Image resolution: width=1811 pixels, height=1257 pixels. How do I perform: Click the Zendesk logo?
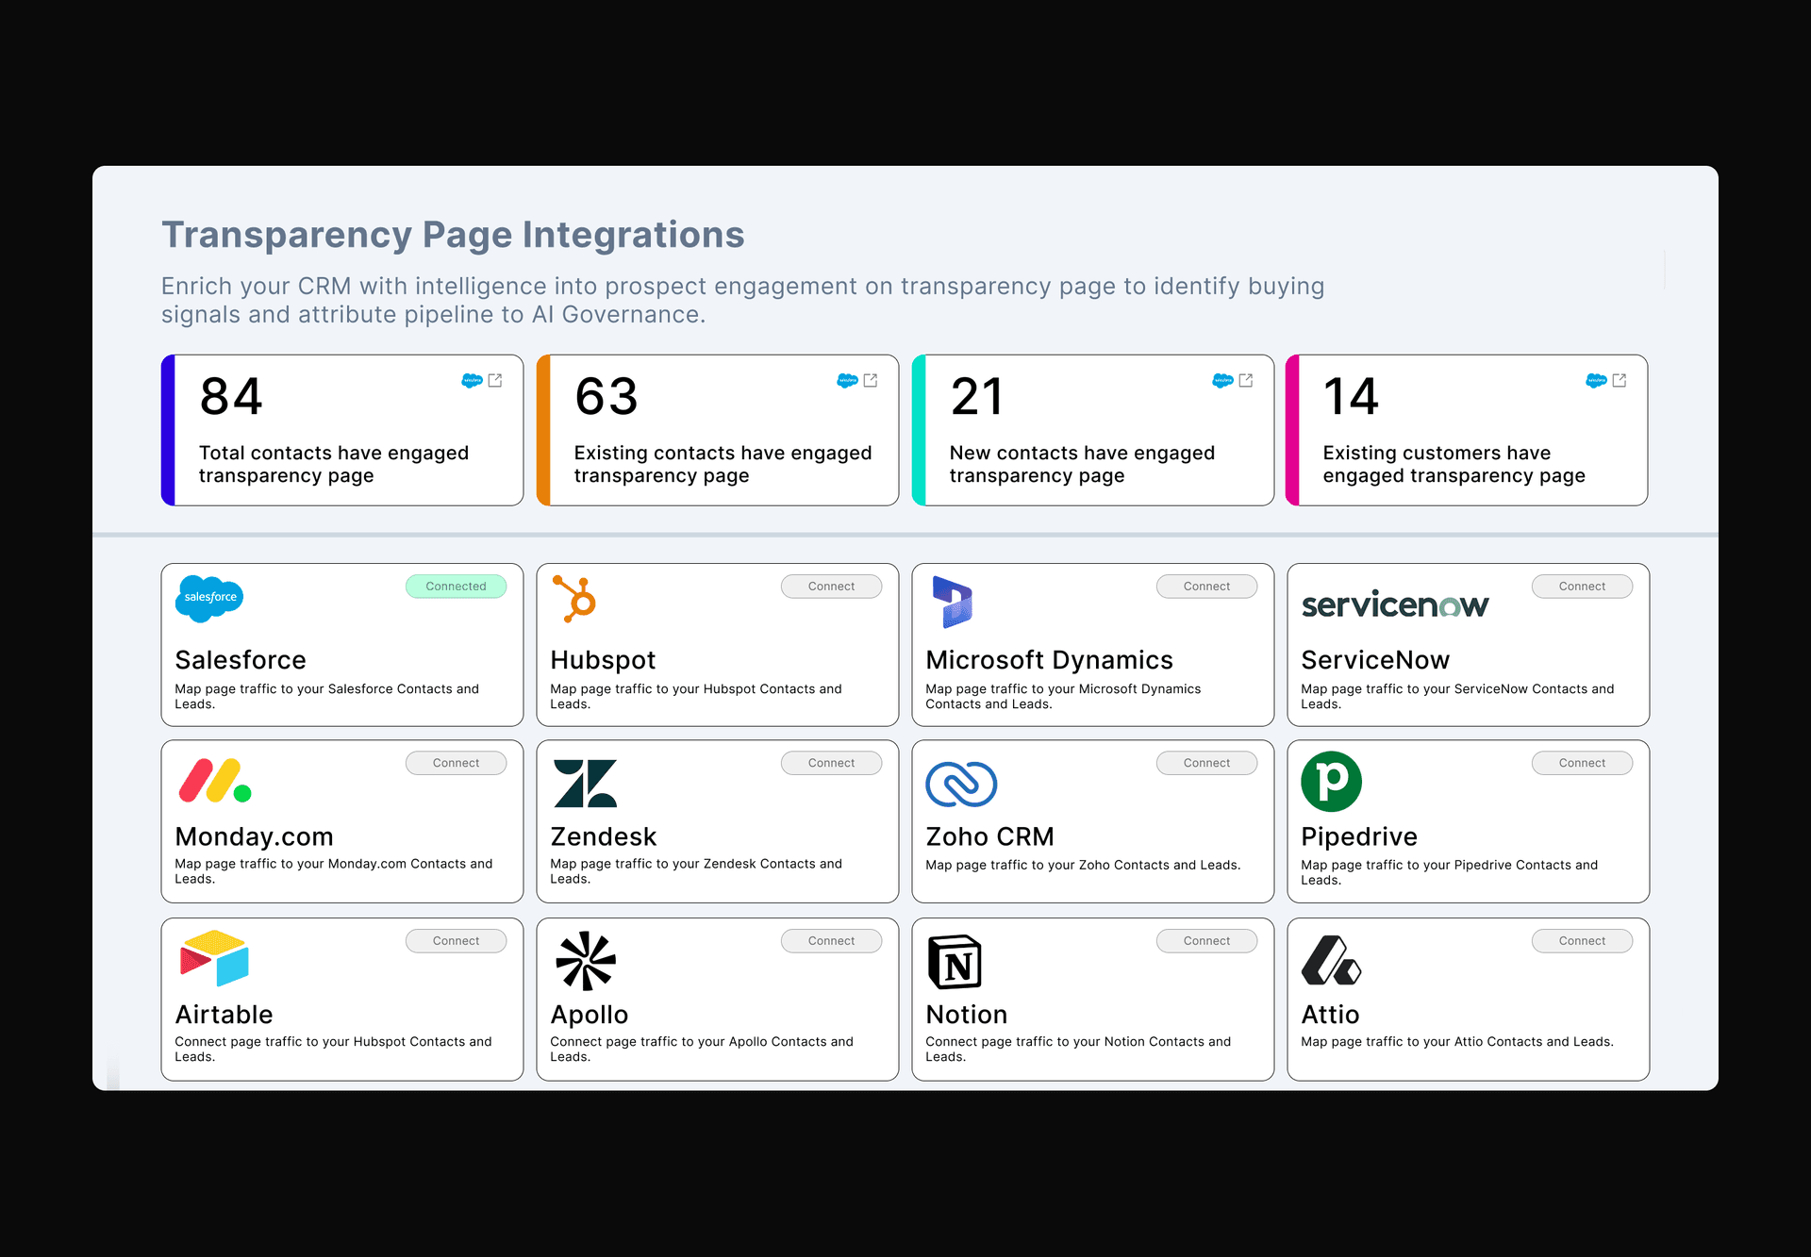[585, 784]
